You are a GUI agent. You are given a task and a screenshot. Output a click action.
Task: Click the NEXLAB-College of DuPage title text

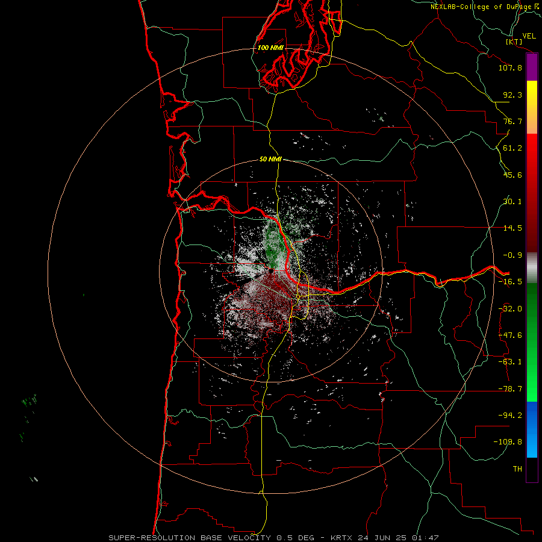click(x=485, y=7)
